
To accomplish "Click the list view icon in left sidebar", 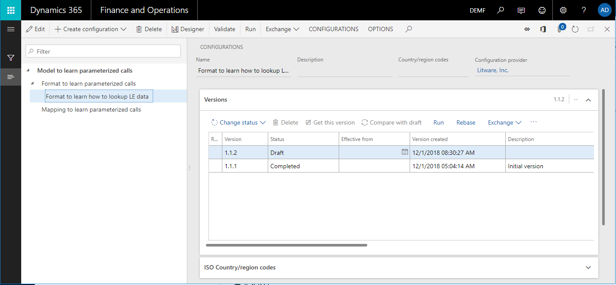I will tap(11, 77).
